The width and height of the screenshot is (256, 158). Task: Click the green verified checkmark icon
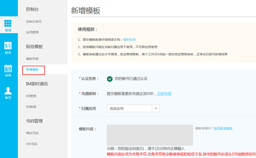[110, 79]
